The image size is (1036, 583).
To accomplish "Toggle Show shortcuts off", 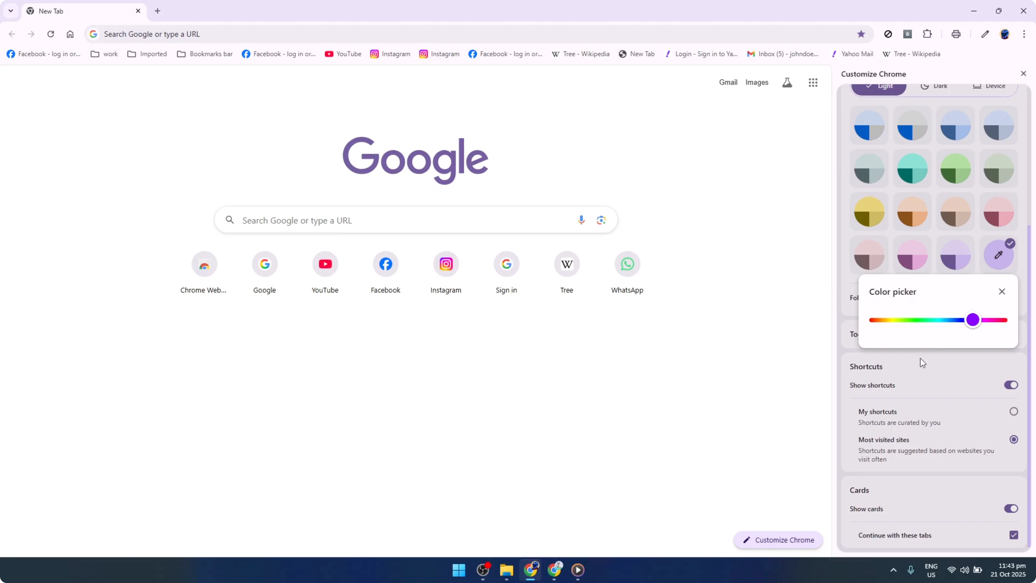I will (x=1011, y=385).
